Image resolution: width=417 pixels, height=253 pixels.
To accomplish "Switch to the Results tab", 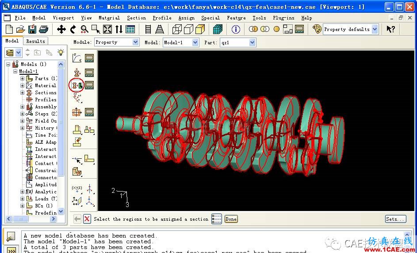I will tap(36, 41).
